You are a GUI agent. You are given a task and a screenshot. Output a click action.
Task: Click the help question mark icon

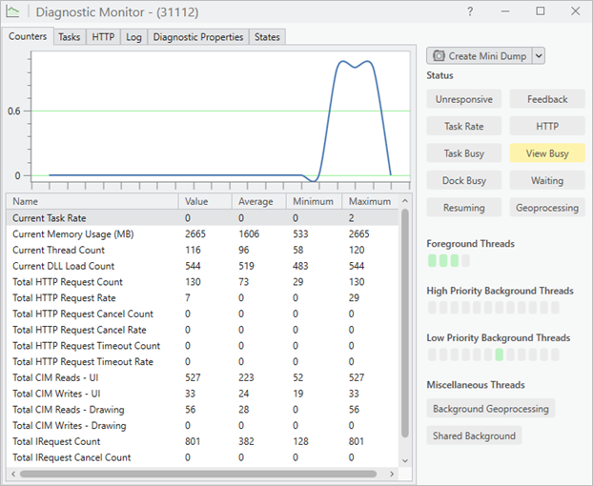click(x=469, y=12)
